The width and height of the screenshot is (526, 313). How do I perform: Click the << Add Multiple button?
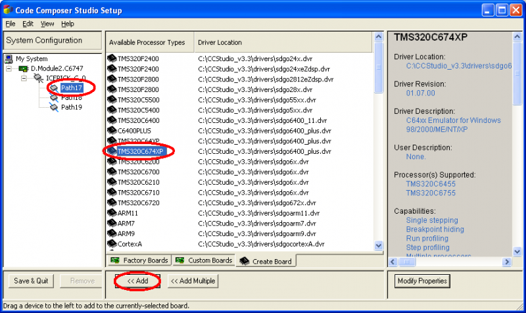tap(193, 281)
